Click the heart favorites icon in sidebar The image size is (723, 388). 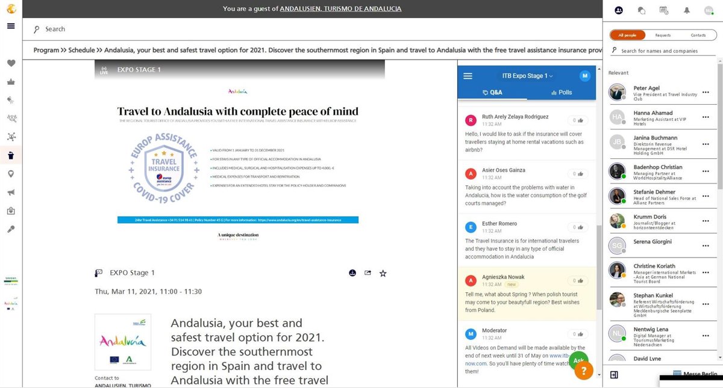point(11,63)
